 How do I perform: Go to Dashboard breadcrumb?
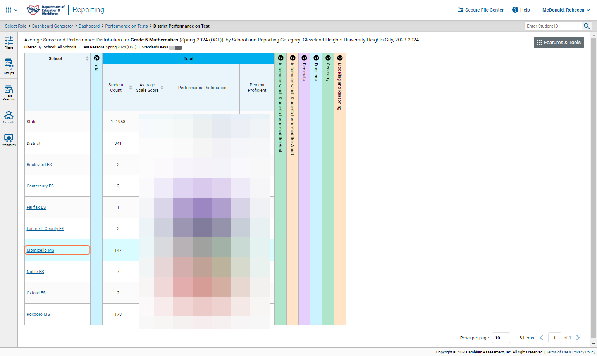click(89, 26)
